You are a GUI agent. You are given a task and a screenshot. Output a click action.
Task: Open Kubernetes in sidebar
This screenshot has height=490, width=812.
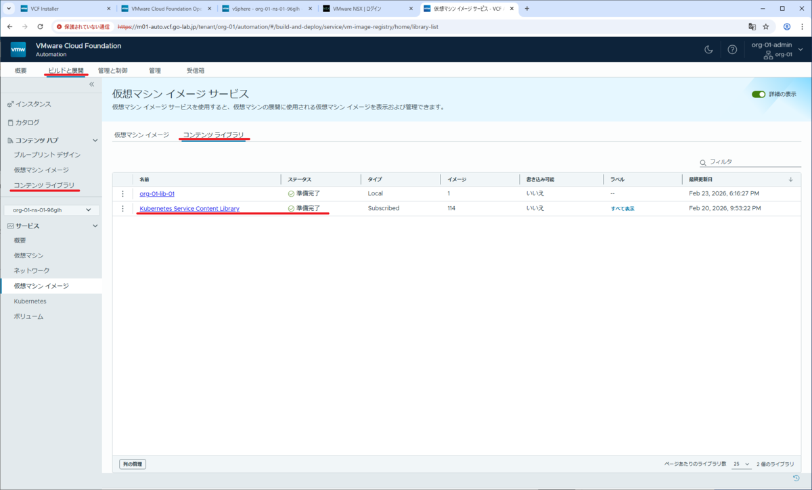click(x=30, y=301)
